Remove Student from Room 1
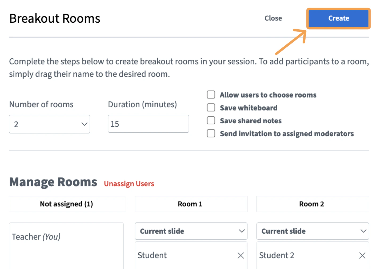Image resolution: width=377 pixels, height=269 pixels. 240,255
